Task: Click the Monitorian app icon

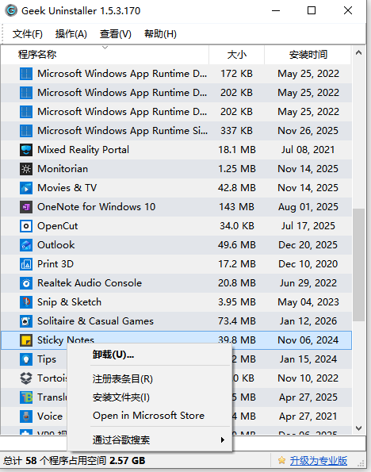Action: click(x=26, y=169)
